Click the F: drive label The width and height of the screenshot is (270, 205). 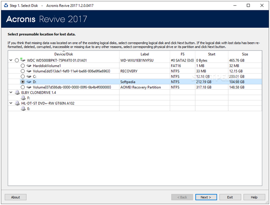point(29,98)
